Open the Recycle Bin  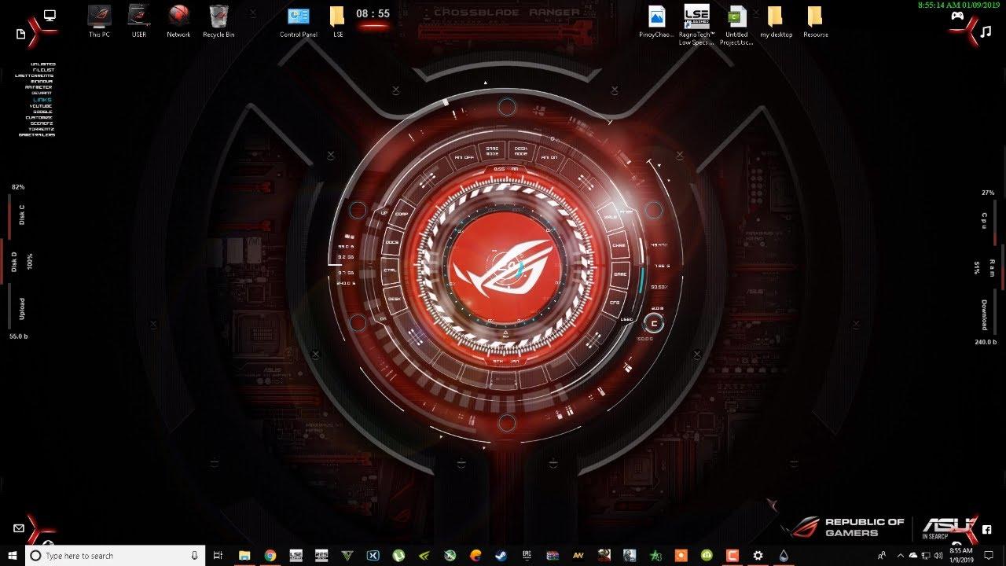coord(218,17)
